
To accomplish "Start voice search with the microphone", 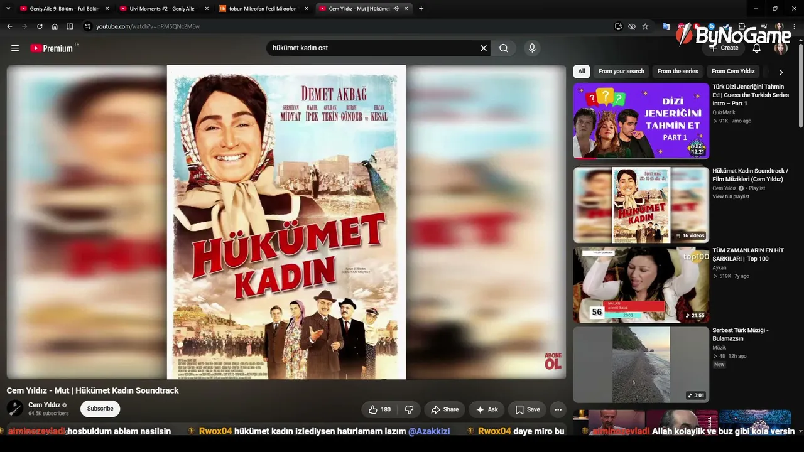I will point(532,48).
